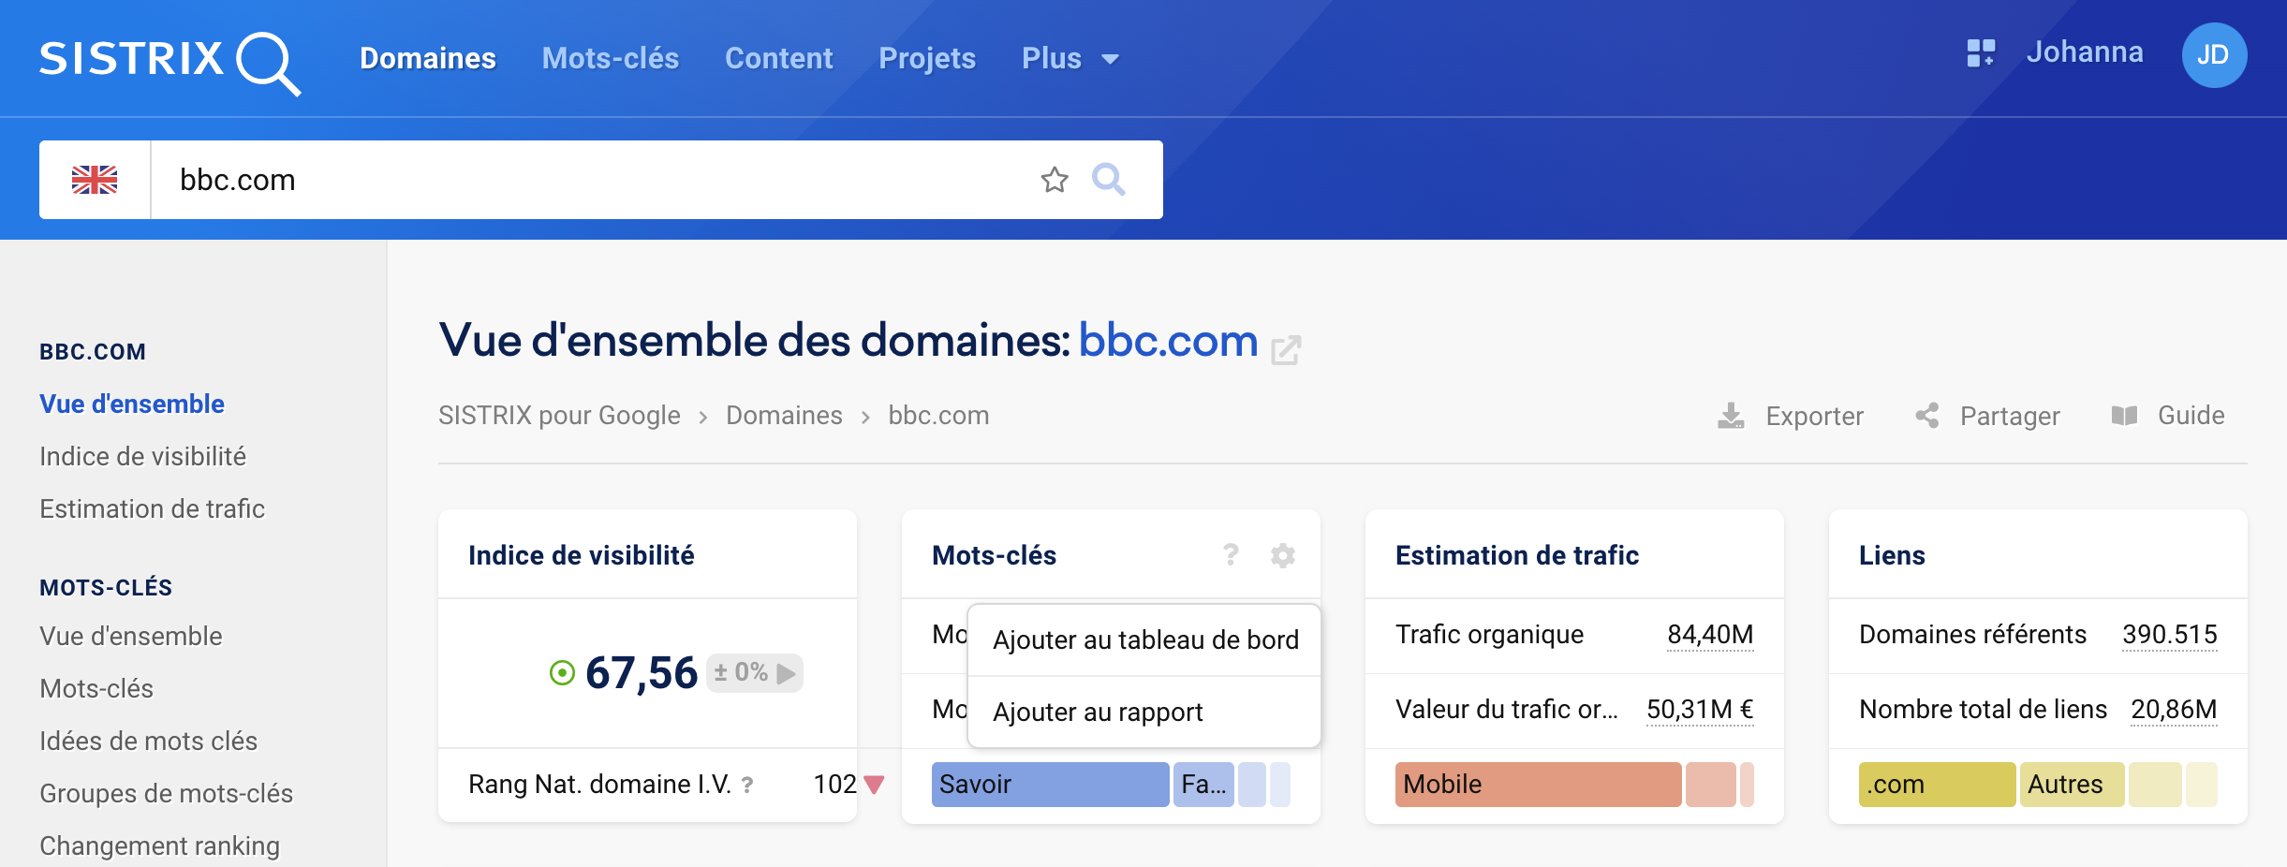This screenshot has height=867, width=2287.
Task: Expand the Plus dropdown menu
Action: (1070, 58)
